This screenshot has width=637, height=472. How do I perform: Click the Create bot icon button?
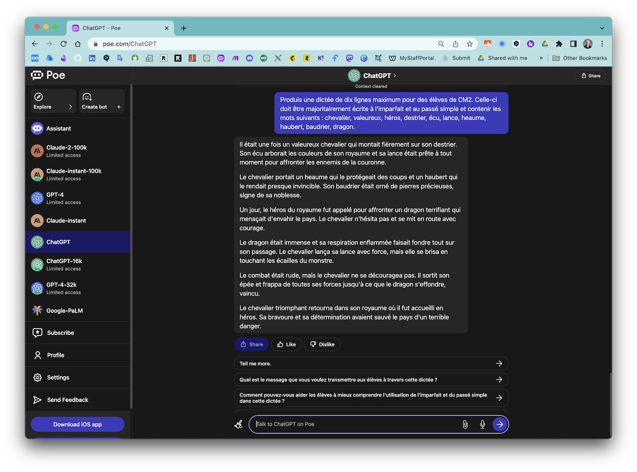click(x=87, y=97)
